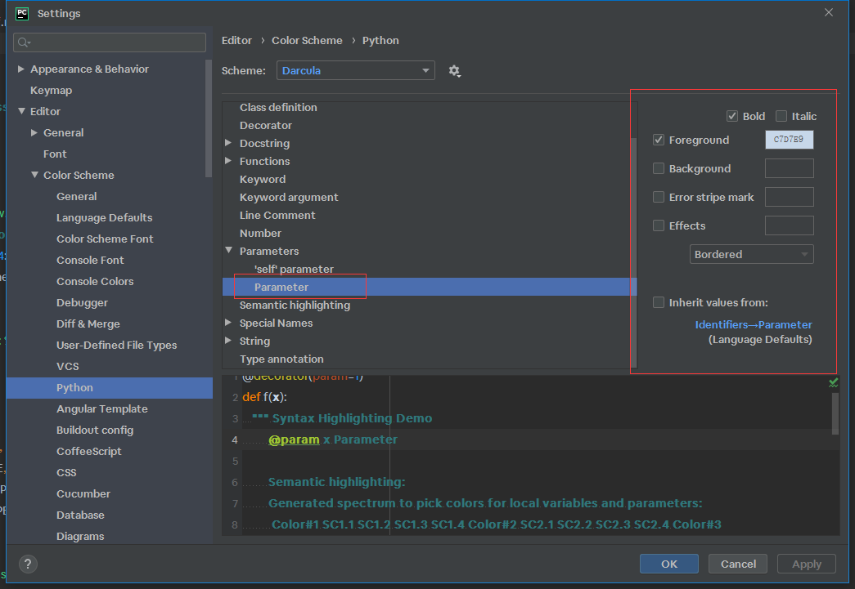The image size is (855, 589).
Task: Click the search magnifier icon
Action: (24, 42)
